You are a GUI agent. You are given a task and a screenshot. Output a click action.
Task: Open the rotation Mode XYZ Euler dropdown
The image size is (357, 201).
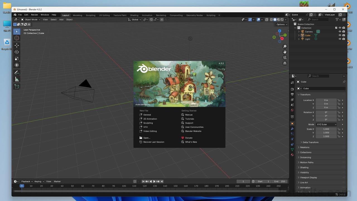coord(326,124)
